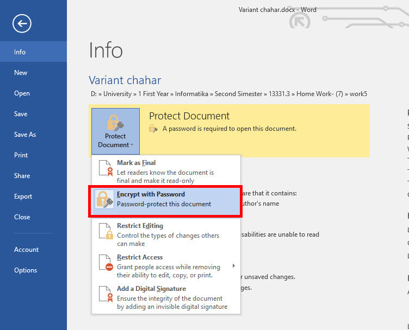Click Save in the sidebar
The height and width of the screenshot is (330, 409).
coord(33,114)
